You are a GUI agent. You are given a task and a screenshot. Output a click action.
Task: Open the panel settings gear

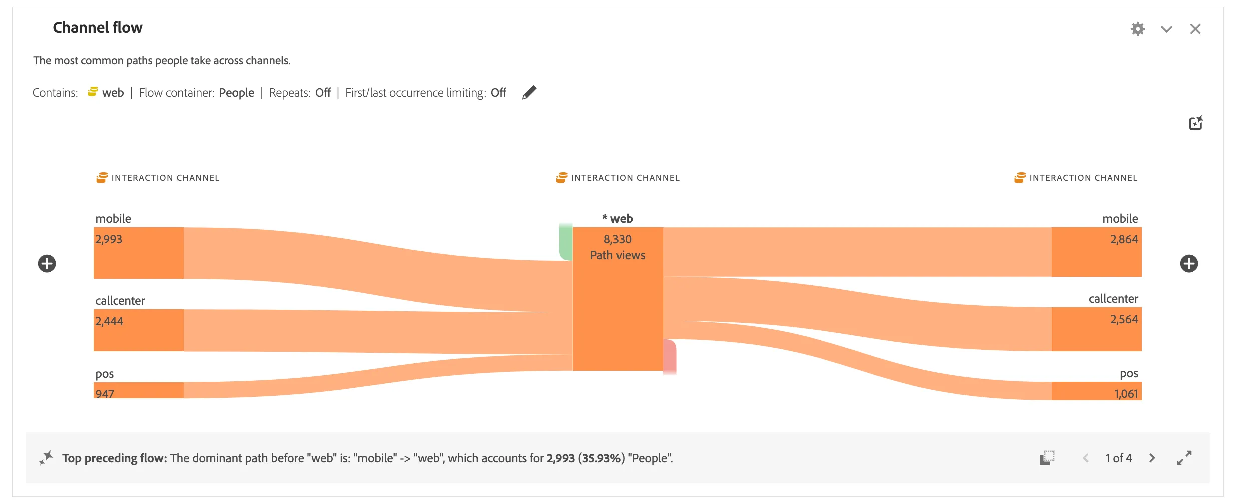click(1138, 29)
